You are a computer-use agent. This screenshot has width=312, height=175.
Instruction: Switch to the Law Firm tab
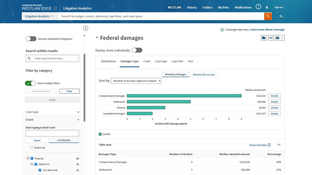(177, 61)
